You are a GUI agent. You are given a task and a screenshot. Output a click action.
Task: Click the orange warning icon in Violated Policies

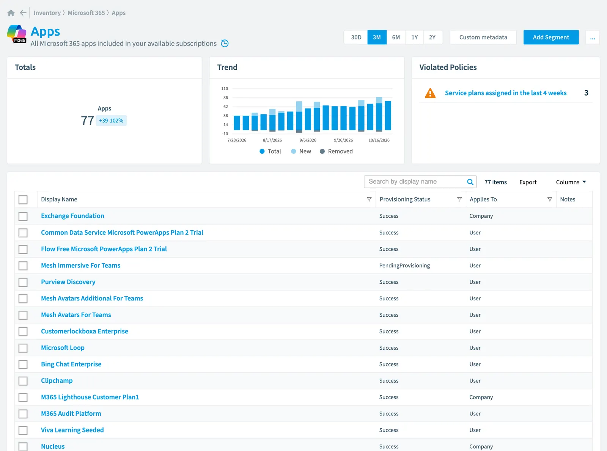[430, 93]
